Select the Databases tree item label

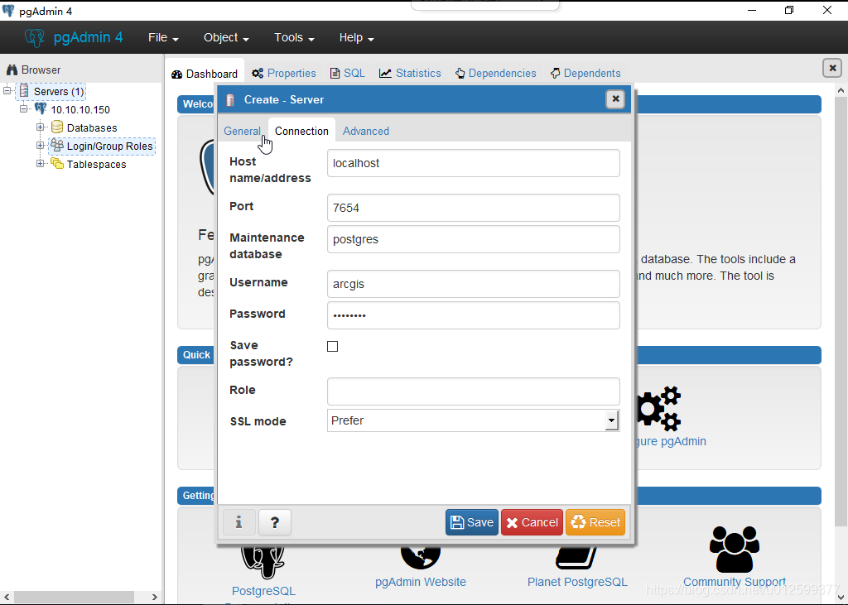point(92,128)
